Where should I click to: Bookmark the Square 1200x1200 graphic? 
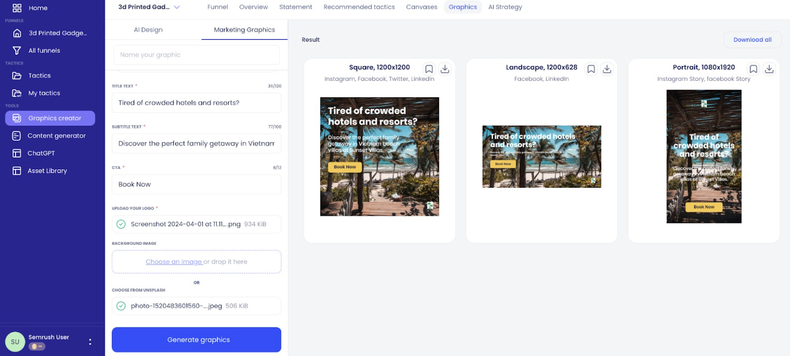(x=429, y=68)
